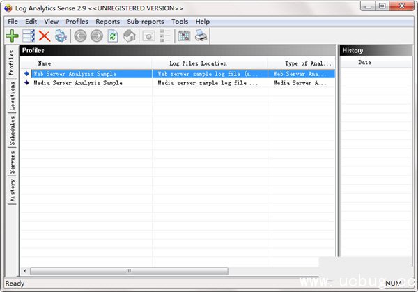Open the Sub-reports menu
The height and width of the screenshot is (292, 418).
(146, 22)
